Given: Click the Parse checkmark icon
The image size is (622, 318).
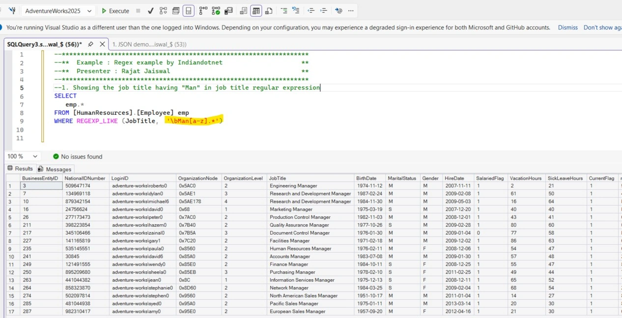Looking at the screenshot, I should point(151,11).
